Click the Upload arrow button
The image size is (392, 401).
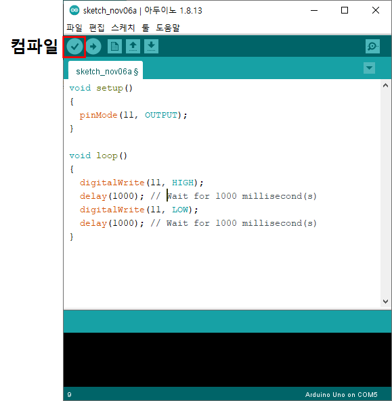(x=93, y=47)
